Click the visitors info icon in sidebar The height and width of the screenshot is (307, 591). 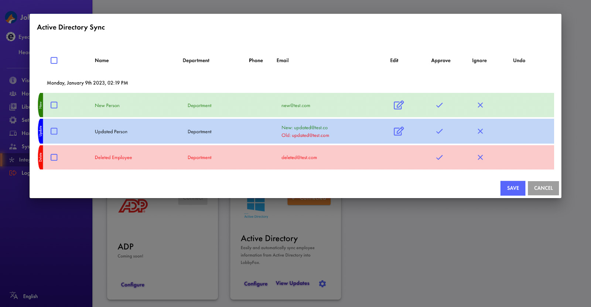point(13,80)
